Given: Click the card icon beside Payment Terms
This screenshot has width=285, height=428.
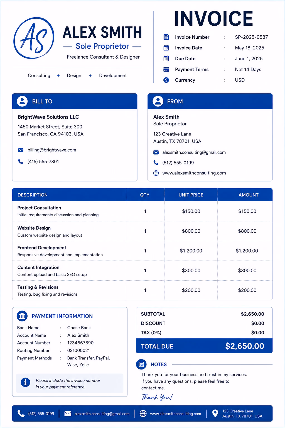Looking at the screenshot, I should (x=166, y=69).
